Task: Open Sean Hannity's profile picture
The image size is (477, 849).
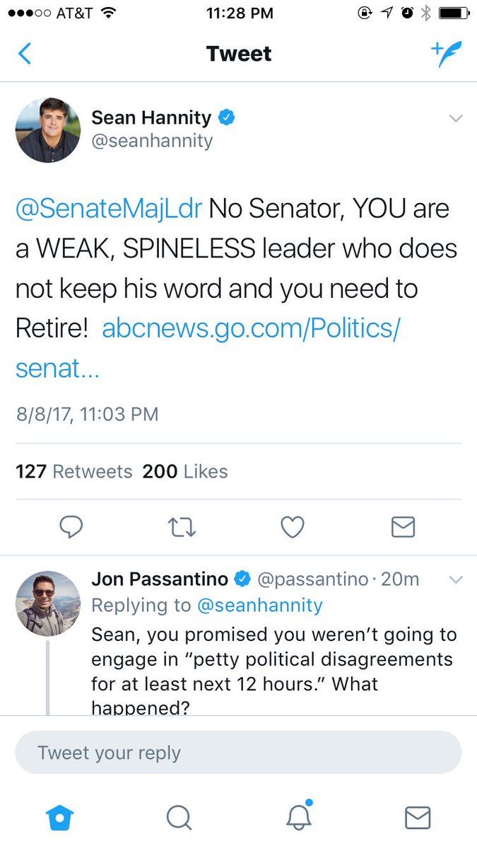Action: 48,130
